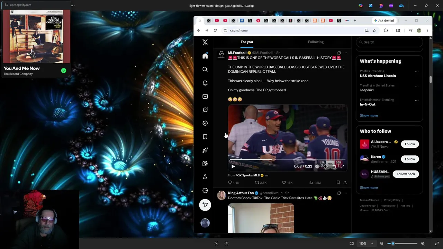The width and height of the screenshot is (443, 249).
Task: Share the MLFootball post
Action: [345, 183]
